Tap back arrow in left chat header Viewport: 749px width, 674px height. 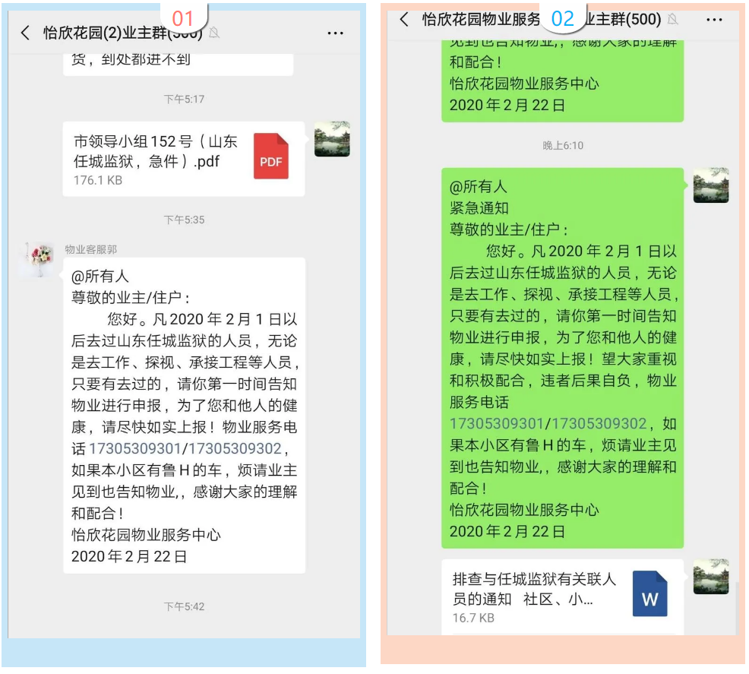[25, 33]
